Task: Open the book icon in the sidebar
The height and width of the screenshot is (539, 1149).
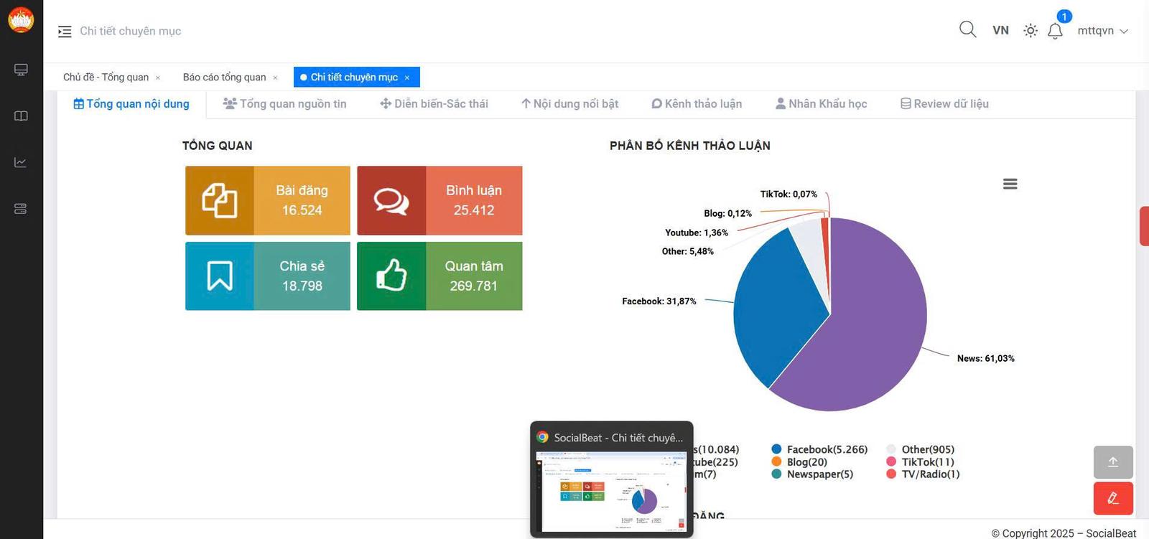Action: click(x=21, y=116)
